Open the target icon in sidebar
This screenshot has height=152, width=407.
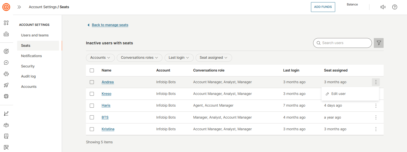6,51
